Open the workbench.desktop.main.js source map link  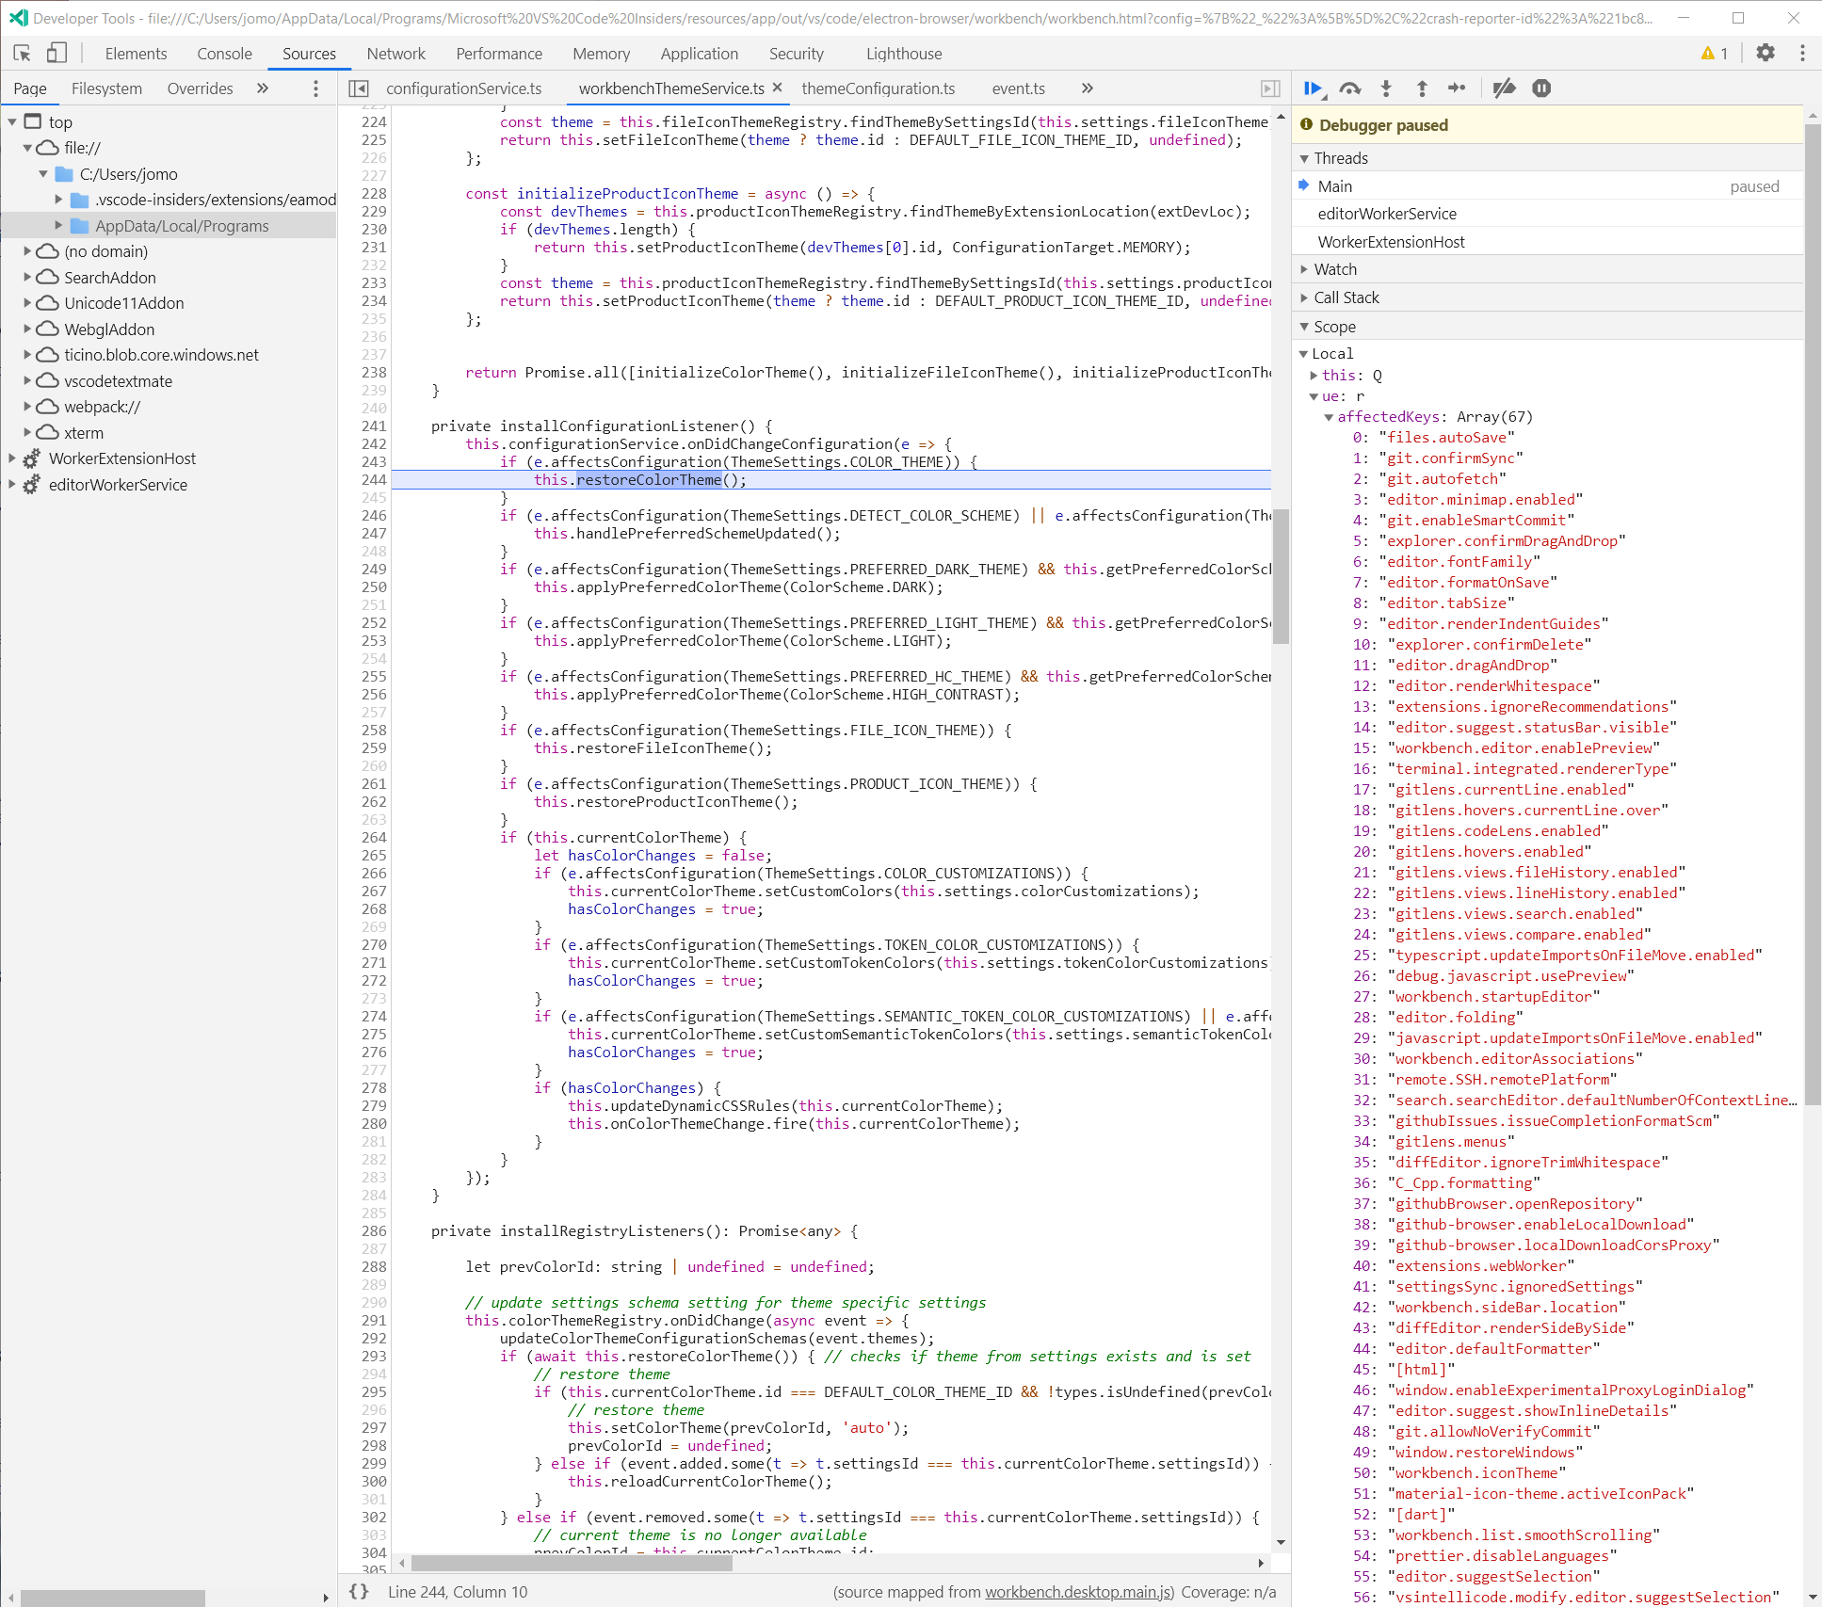coord(1079,1591)
